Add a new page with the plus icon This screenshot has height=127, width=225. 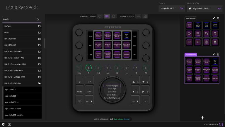pyautogui.click(x=202, y=118)
